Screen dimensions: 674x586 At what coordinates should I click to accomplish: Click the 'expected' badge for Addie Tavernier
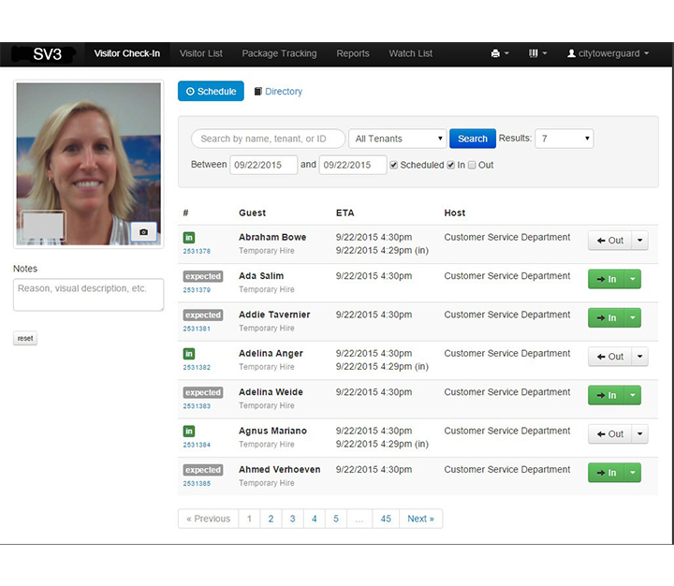203,315
